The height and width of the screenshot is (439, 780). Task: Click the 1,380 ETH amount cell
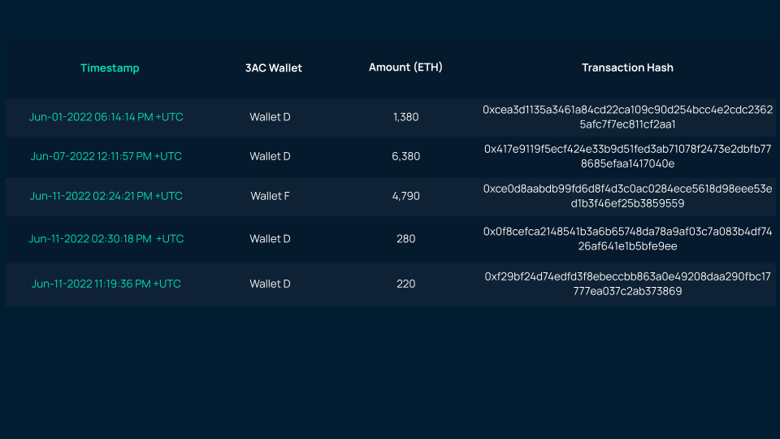tap(405, 117)
